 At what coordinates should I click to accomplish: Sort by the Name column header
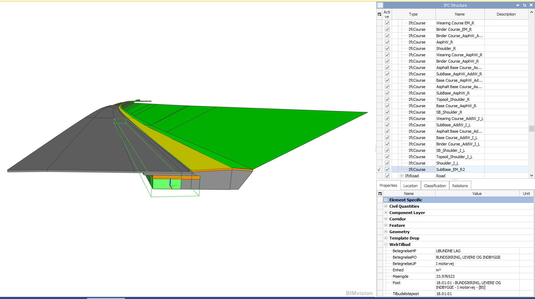[460, 14]
